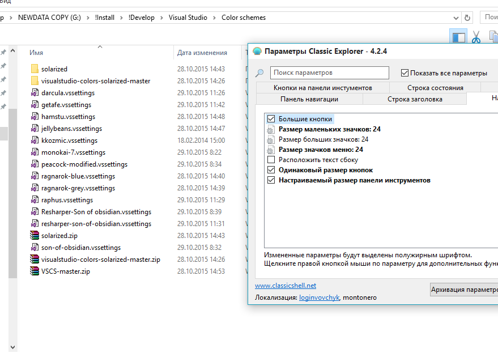Viewport: 498px width, 357px height.
Task: Click the darcula.vssettings file icon
Action: [35, 93]
